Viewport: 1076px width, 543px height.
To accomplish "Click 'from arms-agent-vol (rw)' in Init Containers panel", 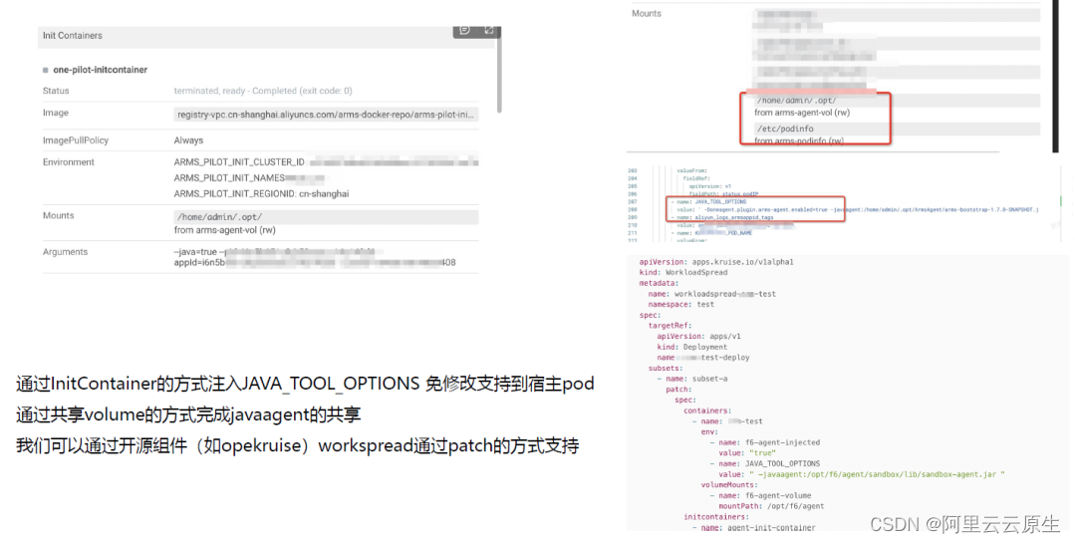I will point(225,230).
